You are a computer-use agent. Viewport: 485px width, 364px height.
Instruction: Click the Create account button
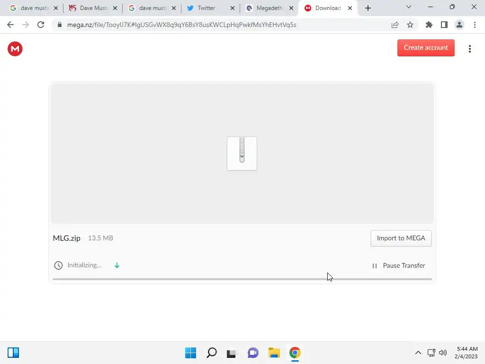[x=426, y=48]
